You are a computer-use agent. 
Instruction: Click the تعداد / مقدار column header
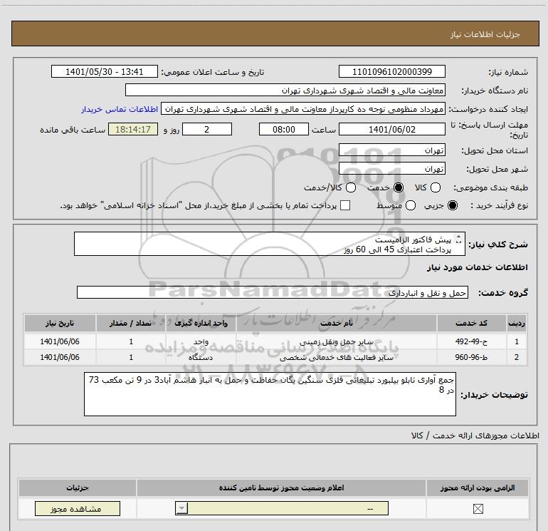(131, 323)
